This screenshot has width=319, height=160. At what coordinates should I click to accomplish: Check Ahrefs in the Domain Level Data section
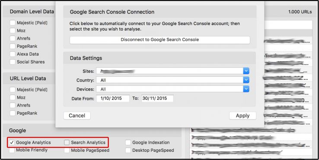[13, 38]
